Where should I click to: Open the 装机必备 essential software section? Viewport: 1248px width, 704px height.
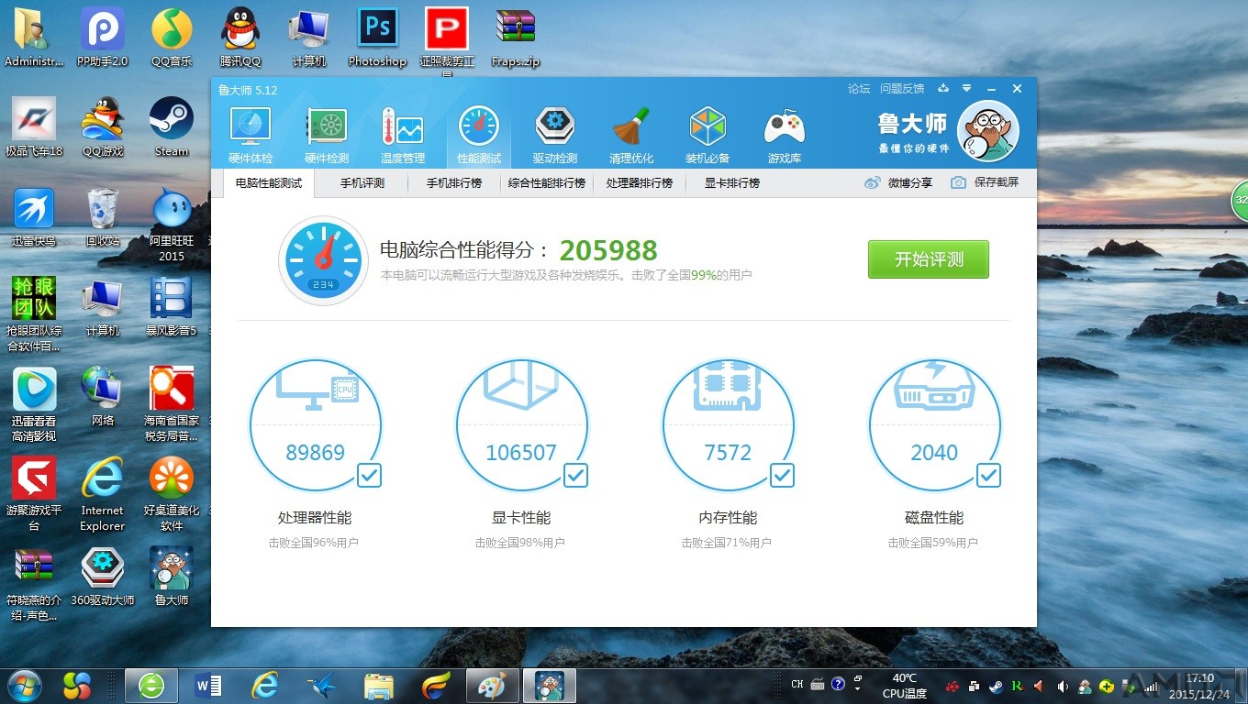click(708, 135)
